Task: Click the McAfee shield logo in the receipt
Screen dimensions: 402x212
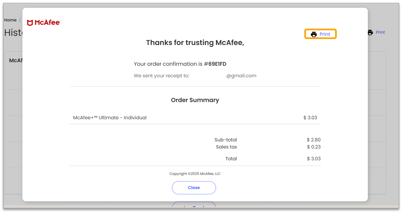Action: click(30, 23)
